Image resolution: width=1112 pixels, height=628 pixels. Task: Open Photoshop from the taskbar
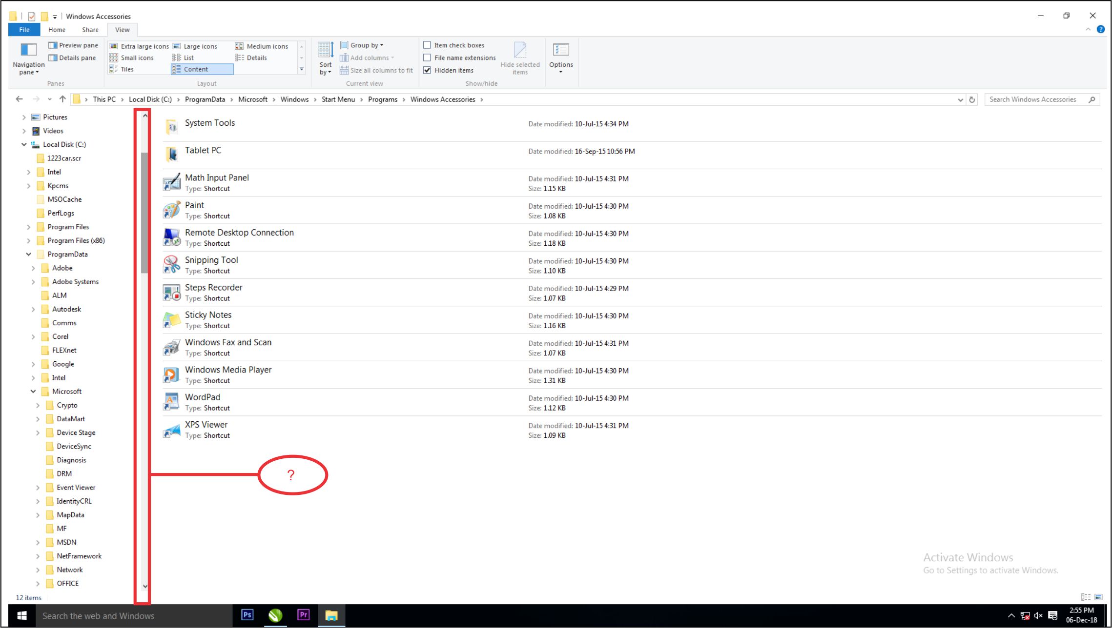point(247,615)
